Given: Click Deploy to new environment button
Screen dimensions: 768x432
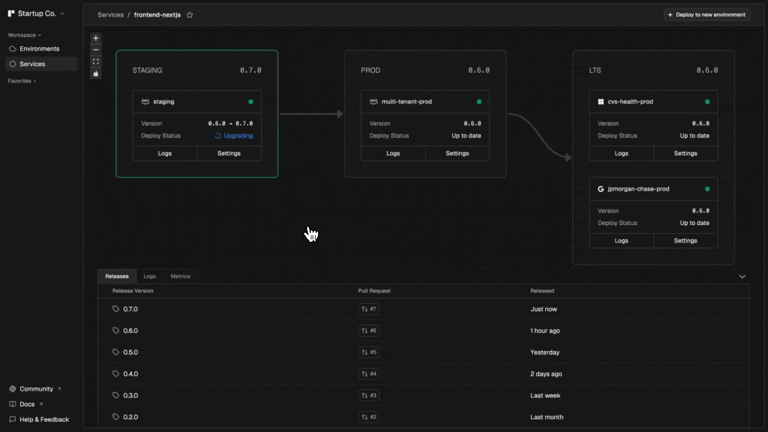Looking at the screenshot, I should 707,15.
